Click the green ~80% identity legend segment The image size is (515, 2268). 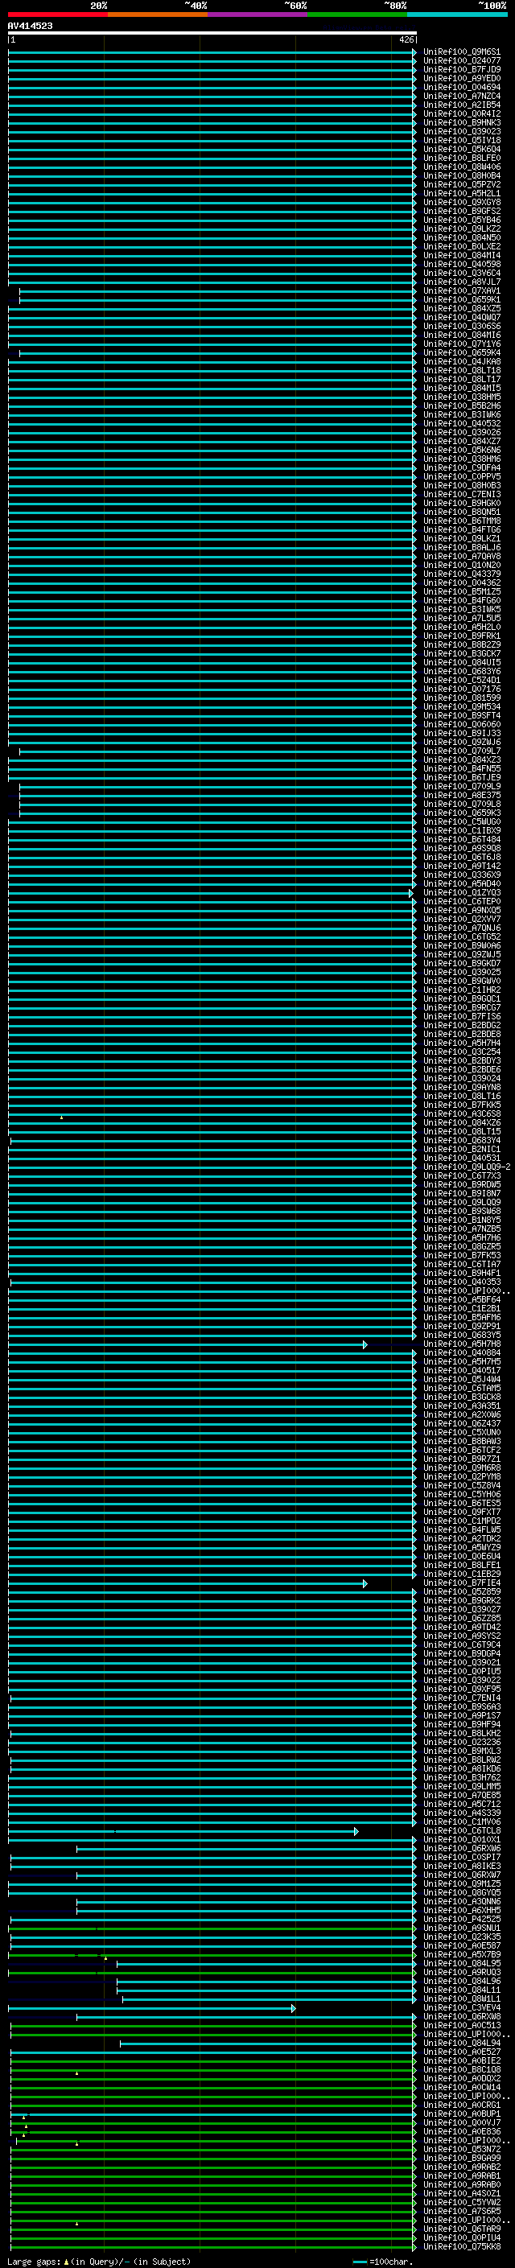(x=357, y=15)
